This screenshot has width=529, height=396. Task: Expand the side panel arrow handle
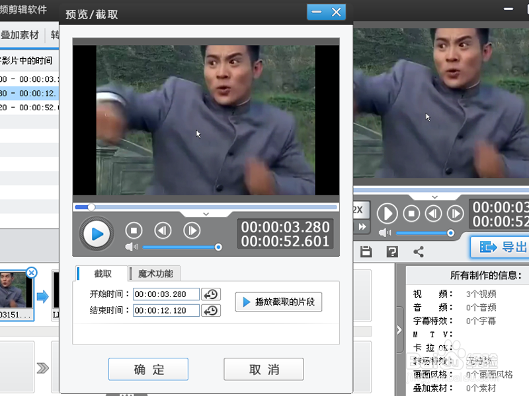(399, 329)
